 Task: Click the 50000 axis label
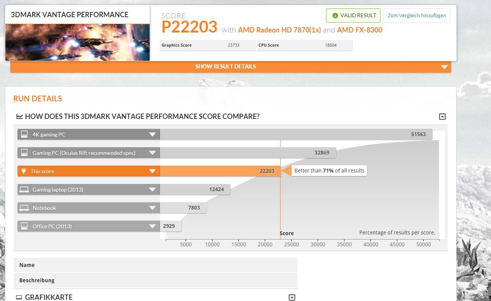(x=423, y=244)
